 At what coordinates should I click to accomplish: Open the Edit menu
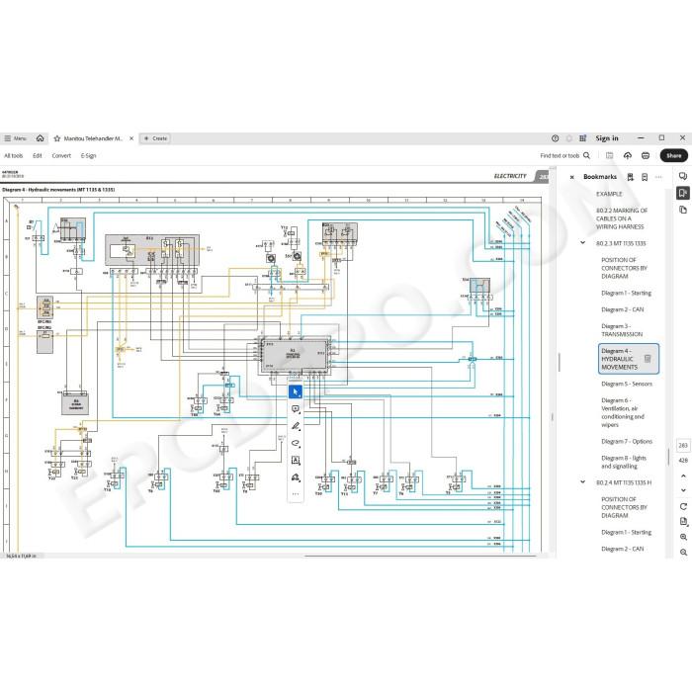point(38,156)
